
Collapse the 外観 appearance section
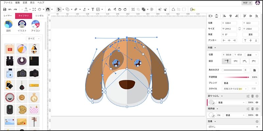[x=215, y=47]
